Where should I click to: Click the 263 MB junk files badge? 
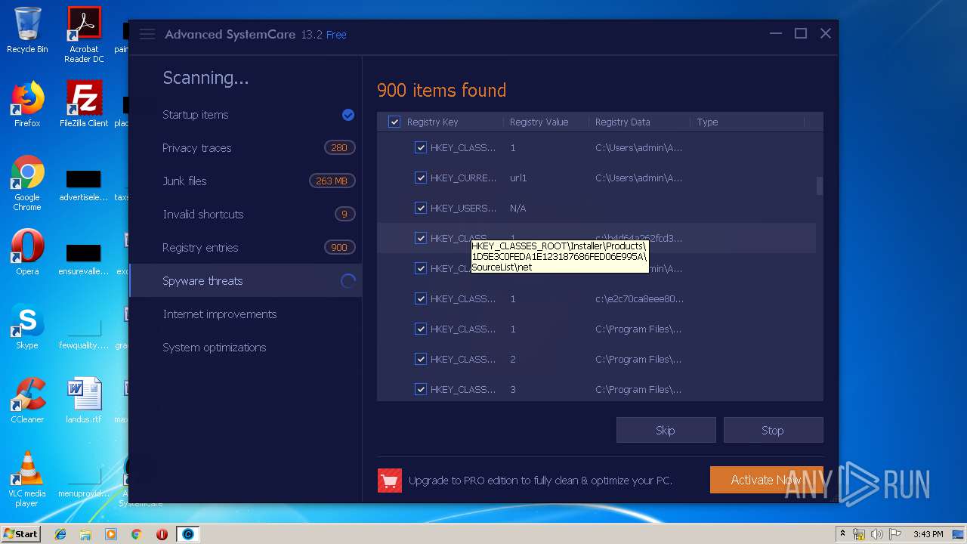pos(332,181)
